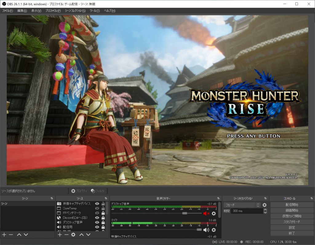Click 録画開始 to start recording
Screen dimensions: 315x245
(x=292, y=210)
